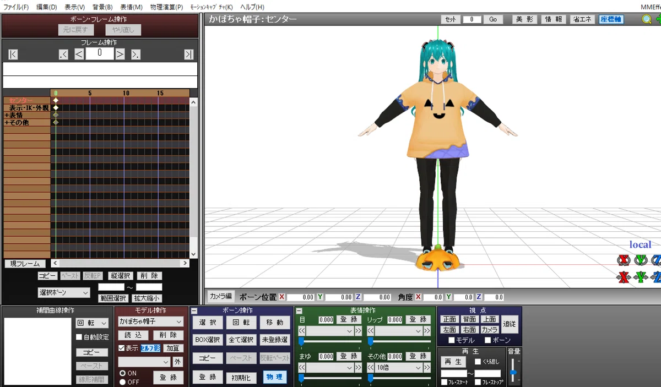The image size is (661, 387).
Task: Click the magnifier zoom icon in viewport
Action: [647, 19]
